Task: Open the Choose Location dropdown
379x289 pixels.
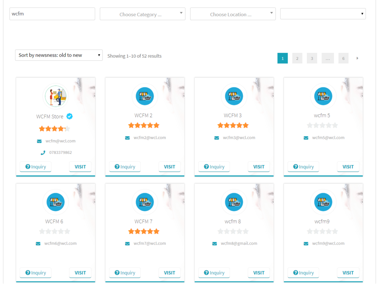Action: pos(233,14)
